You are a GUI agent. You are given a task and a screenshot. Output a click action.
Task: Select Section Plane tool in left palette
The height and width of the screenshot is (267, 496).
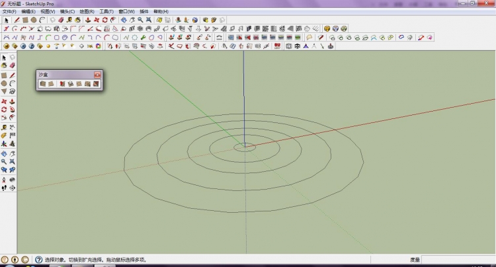point(12,188)
